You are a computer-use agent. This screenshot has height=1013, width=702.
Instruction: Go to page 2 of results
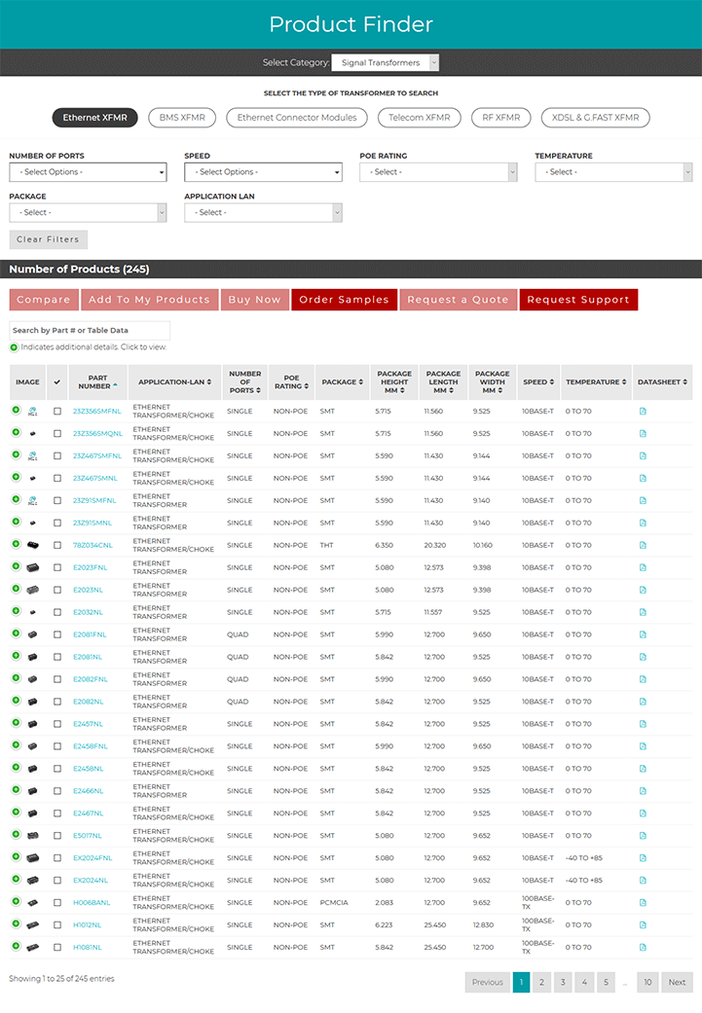(541, 983)
